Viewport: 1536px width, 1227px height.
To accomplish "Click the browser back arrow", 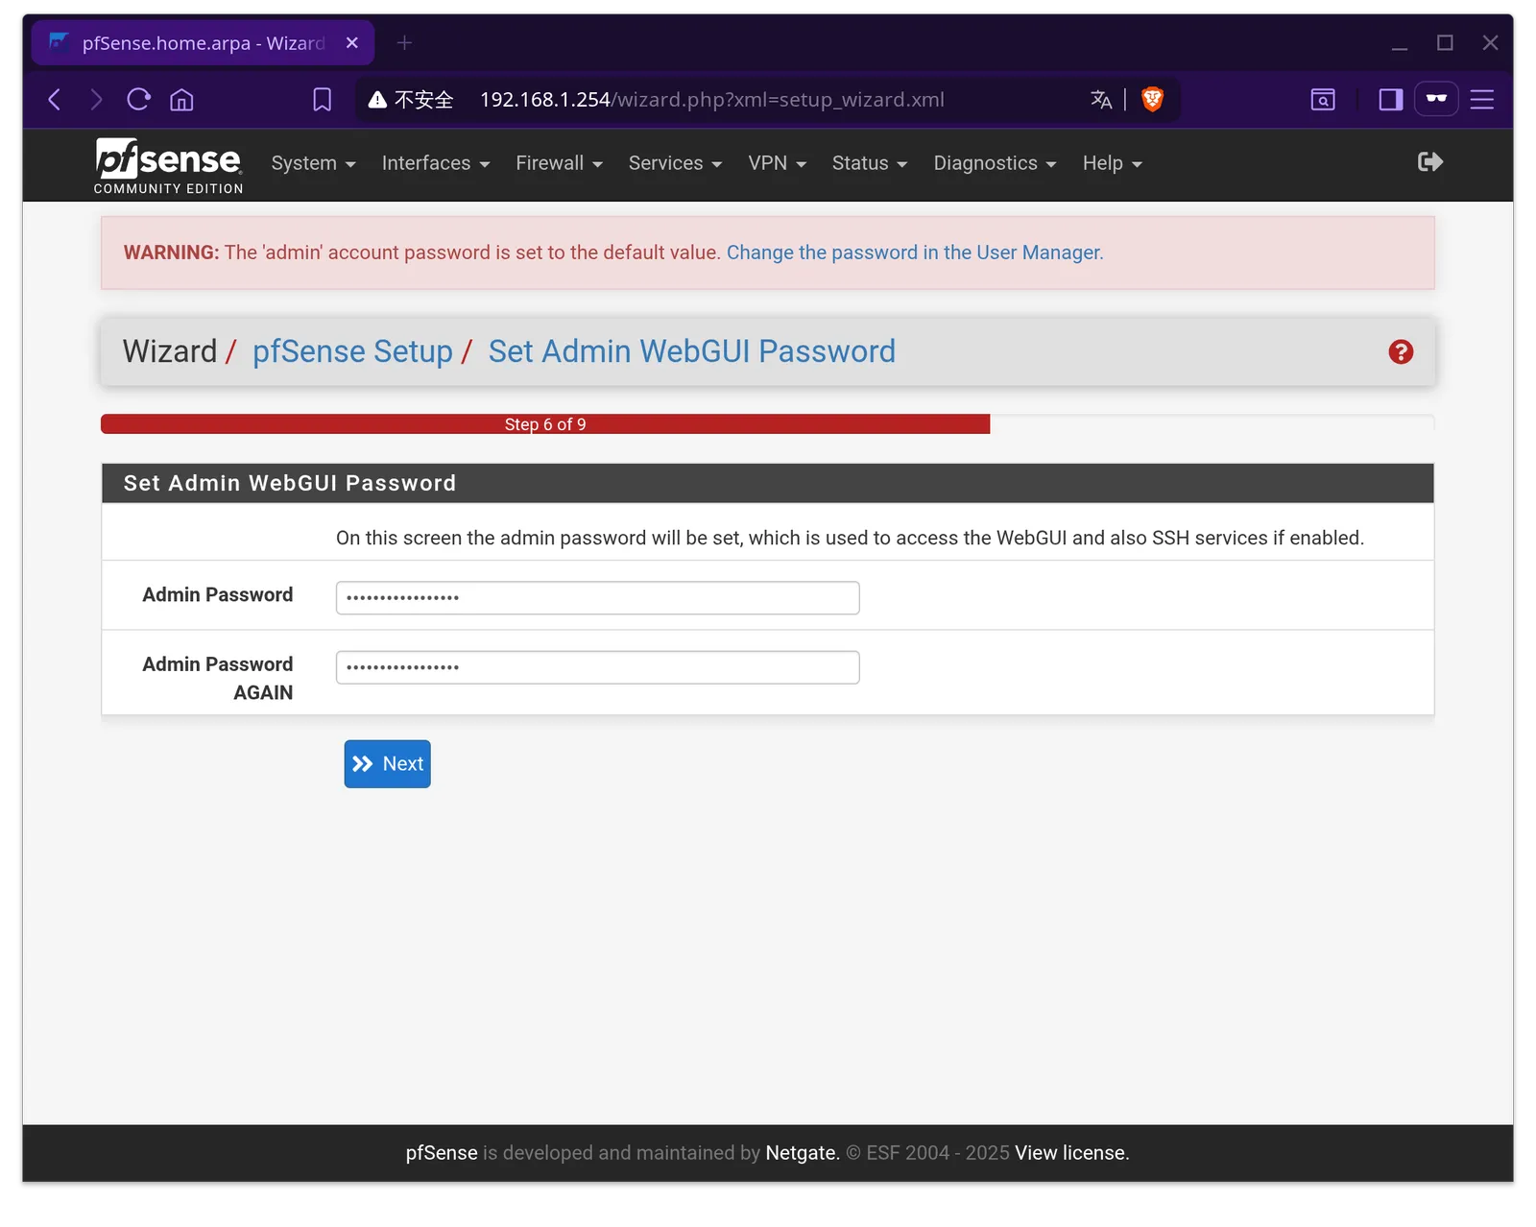I will pyautogui.click(x=55, y=100).
